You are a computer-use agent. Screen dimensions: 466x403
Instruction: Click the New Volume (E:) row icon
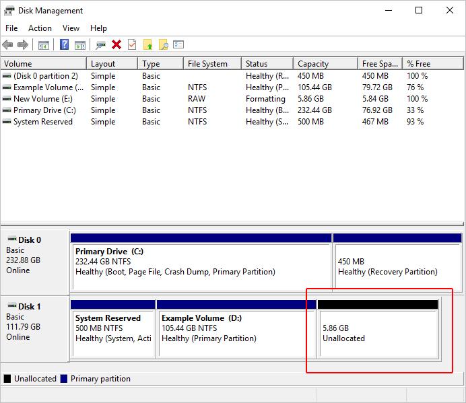[x=7, y=99]
